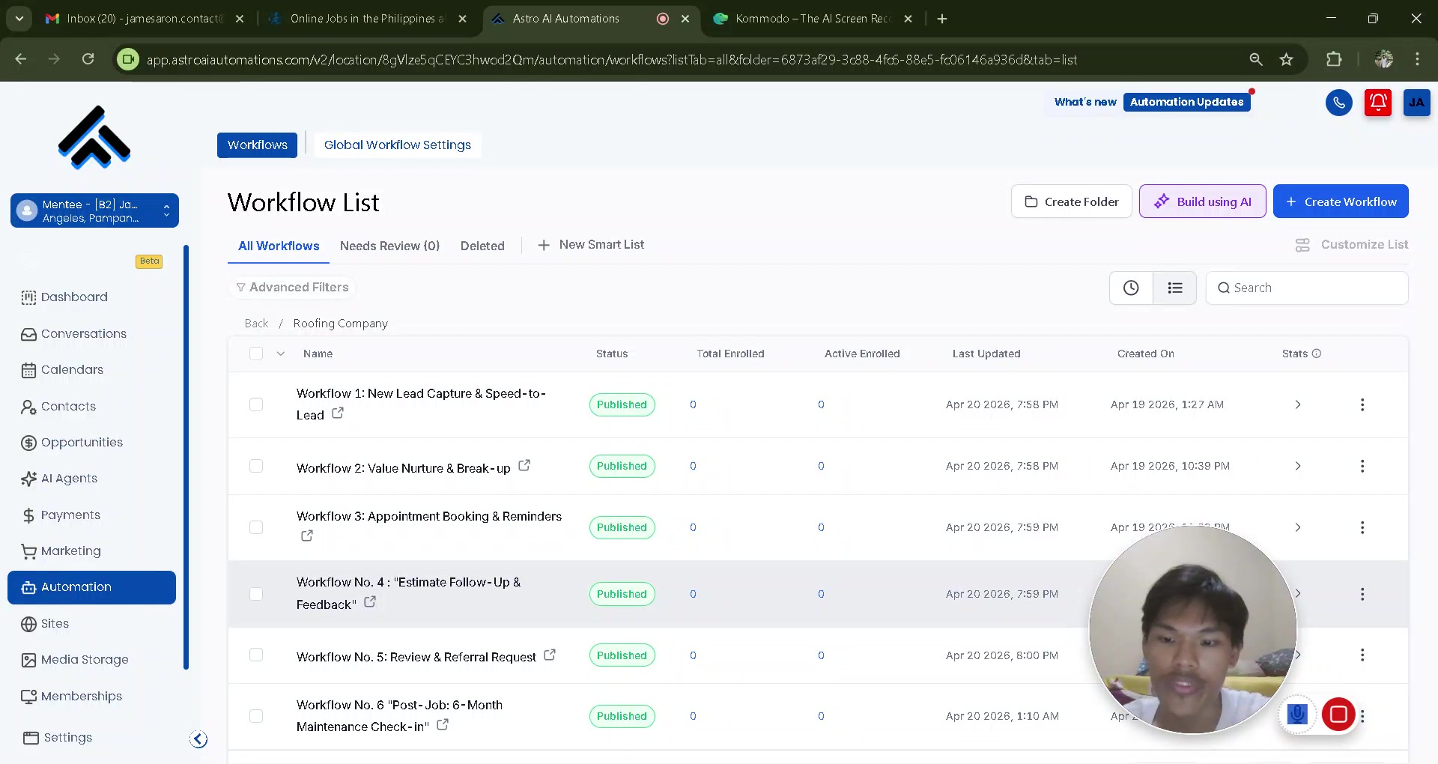This screenshot has width=1438, height=764.
Task: Stop recording with red square button
Action: coord(1338,714)
